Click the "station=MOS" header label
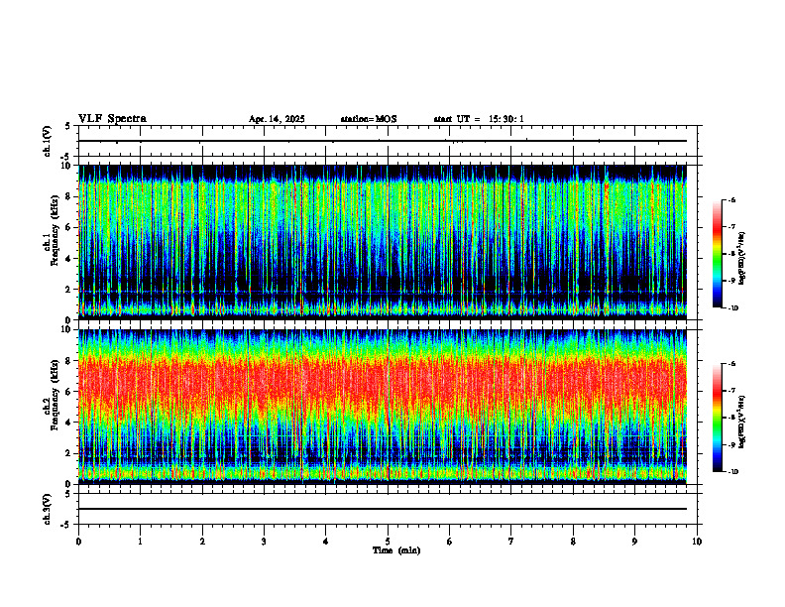785x607 pixels. point(369,119)
